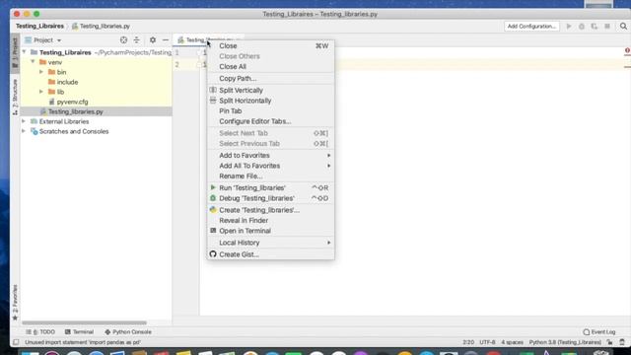This screenshot has width=631, height=355.
Task: Choose Copy Path... menu item
Action: (x=271, y=79)
